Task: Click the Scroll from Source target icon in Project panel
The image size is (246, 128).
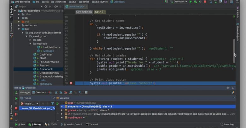Action: pyautogui.click(x=46, y=7)
